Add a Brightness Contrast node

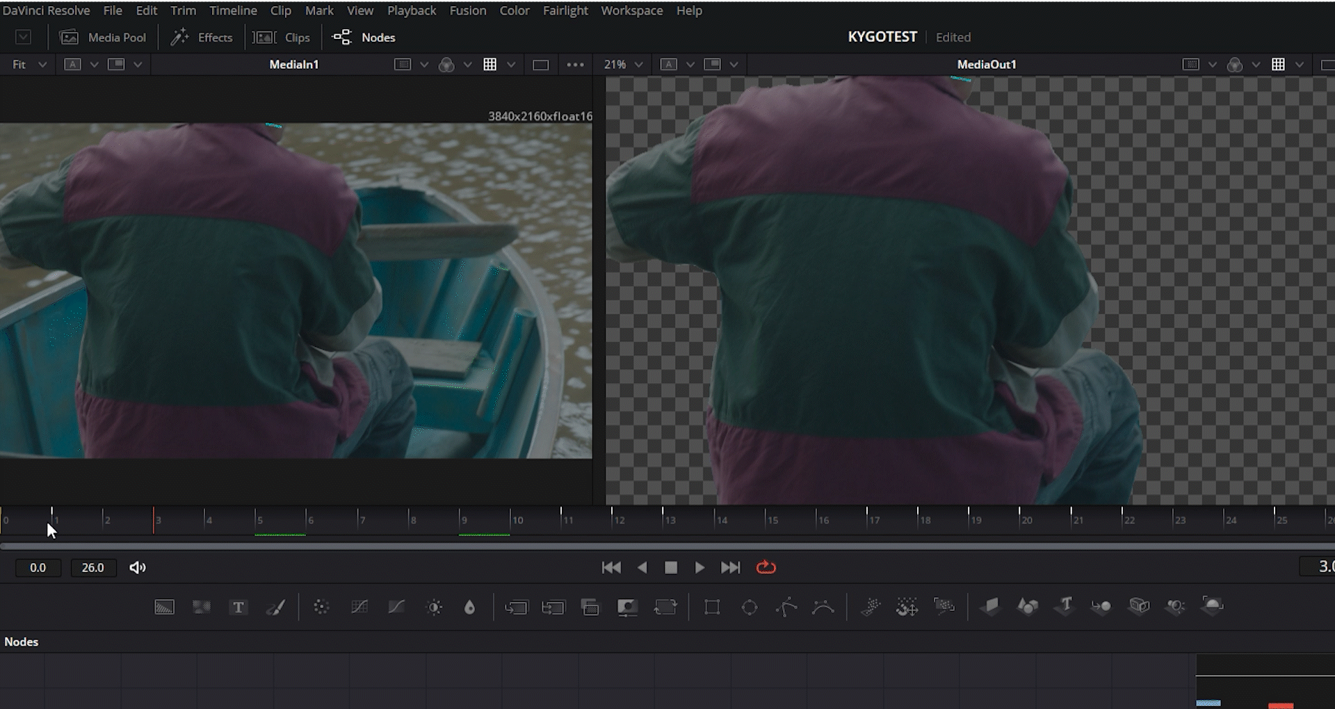[x=435, y=608]
